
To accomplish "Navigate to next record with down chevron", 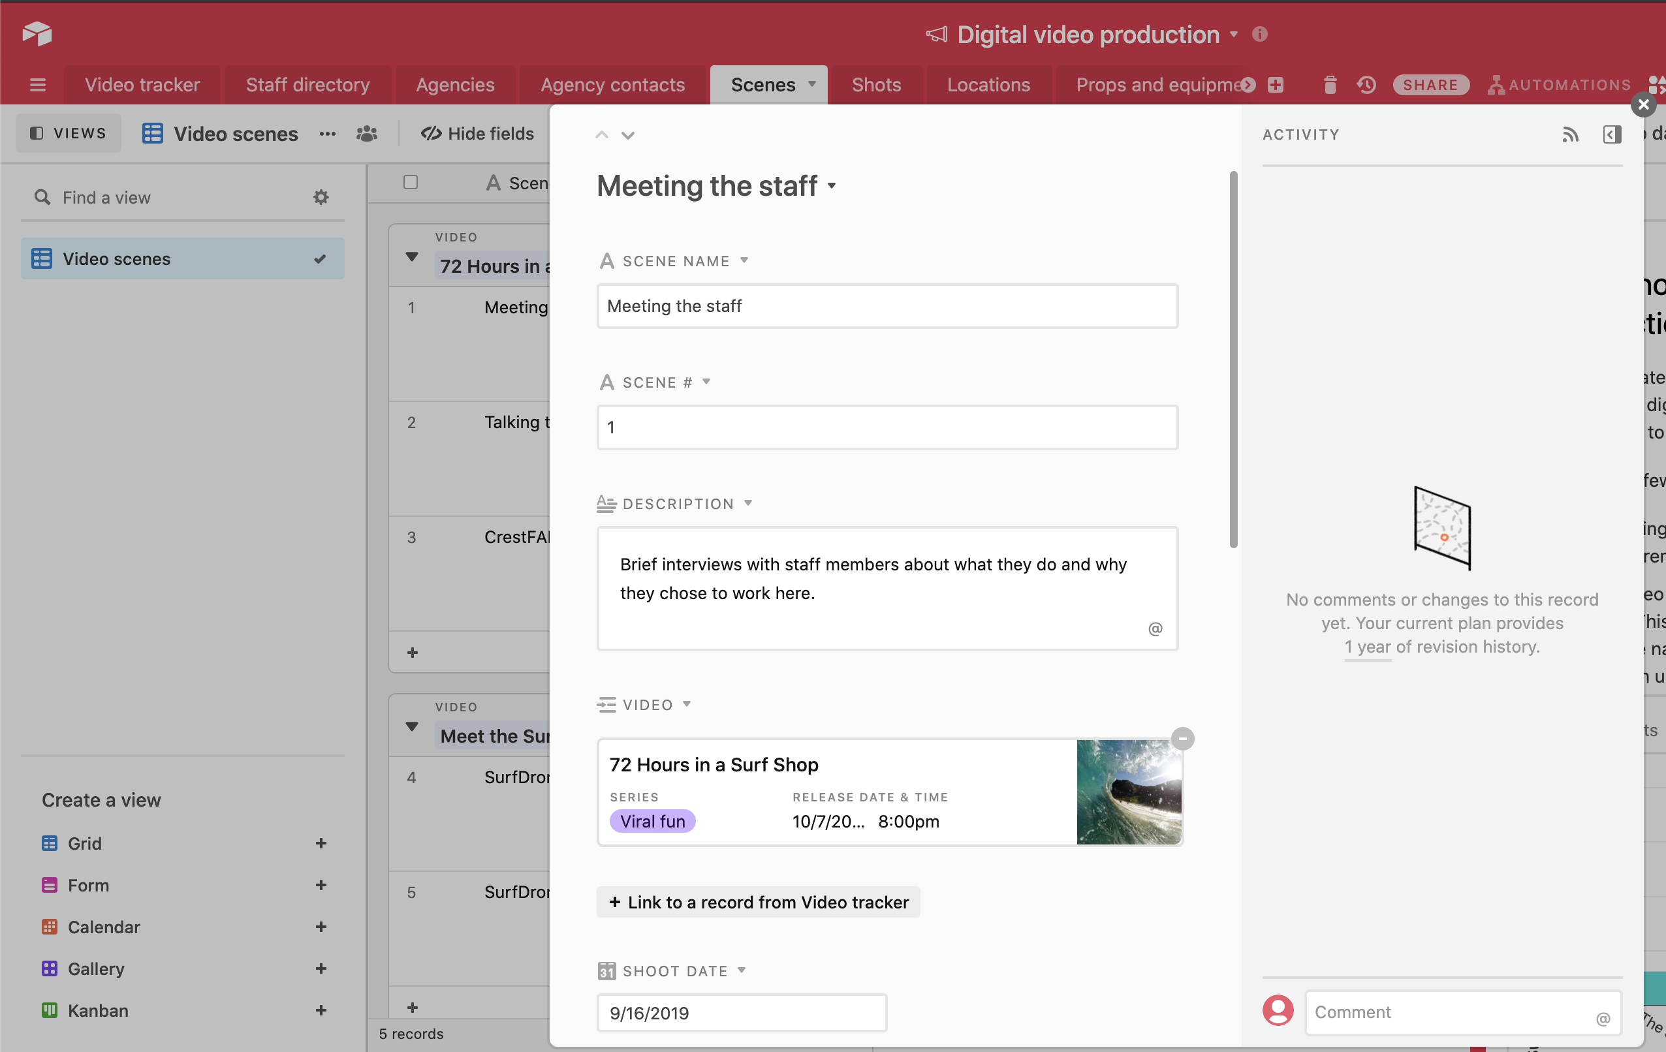I will (x=627, y=135).
